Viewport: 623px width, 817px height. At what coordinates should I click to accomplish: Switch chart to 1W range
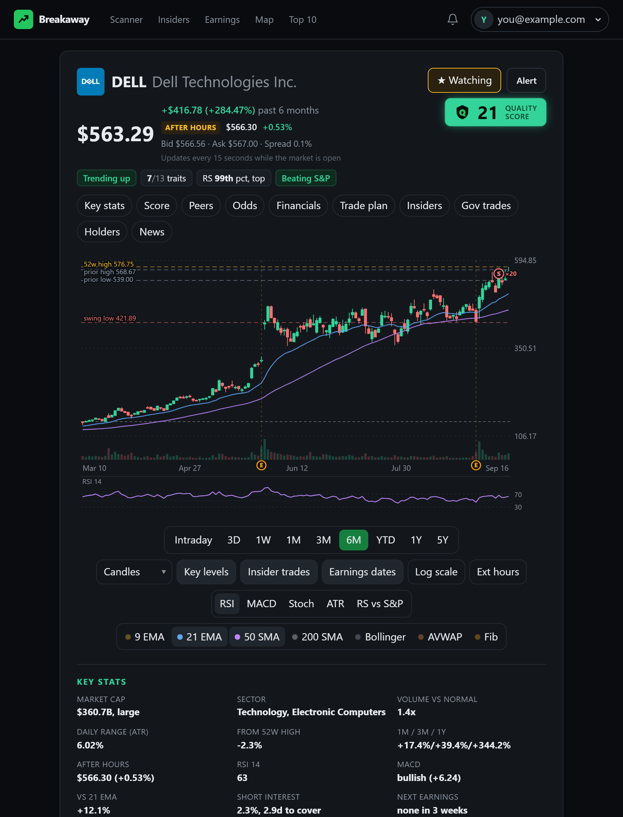pyautogui.click(x=263, y=540)
